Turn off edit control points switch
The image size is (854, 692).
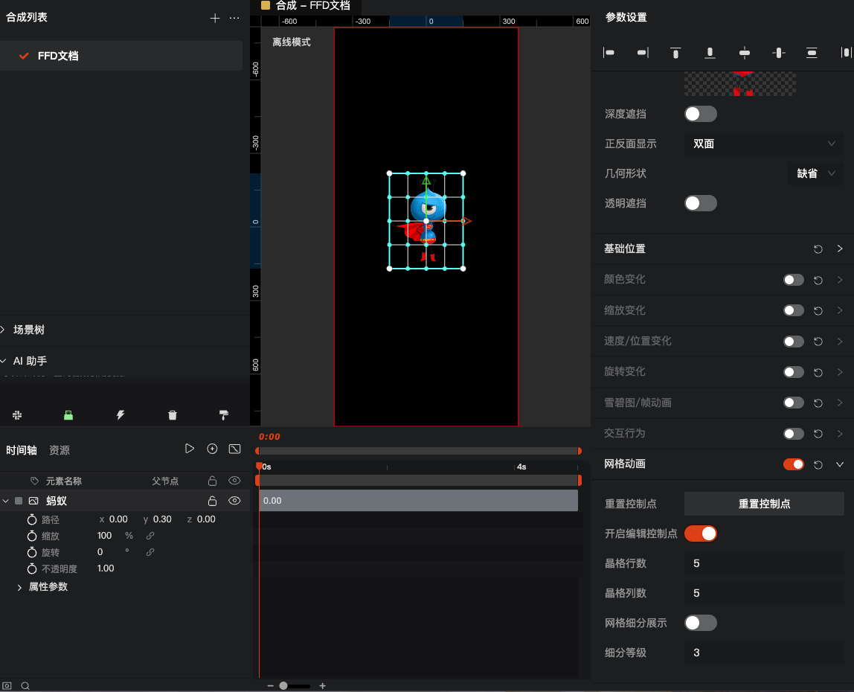(701, 534)
